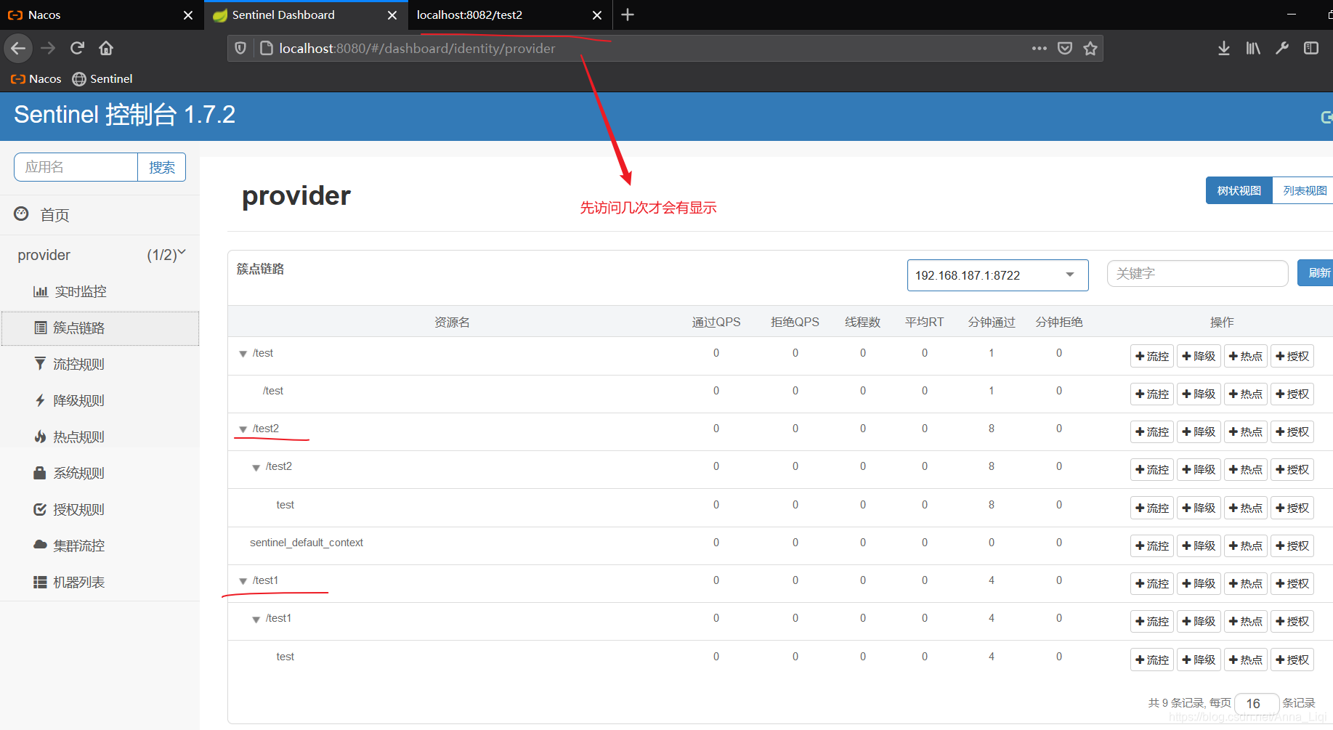Close the localhost:8082/test2 tab
Viewport: 1333px width, 730px height.
coord(597,15)
